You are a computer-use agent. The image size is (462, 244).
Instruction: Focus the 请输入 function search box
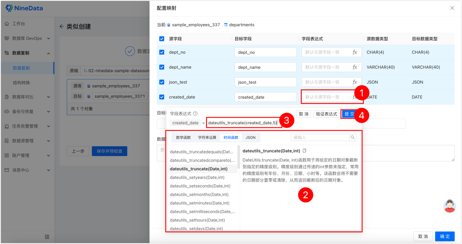tap(320, 138)
